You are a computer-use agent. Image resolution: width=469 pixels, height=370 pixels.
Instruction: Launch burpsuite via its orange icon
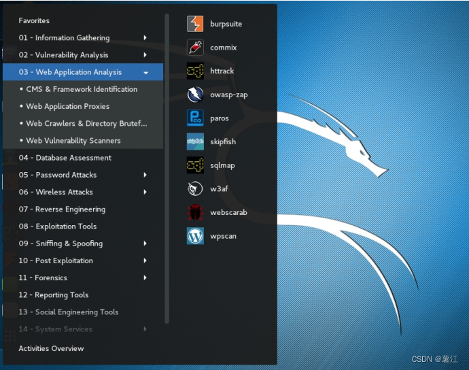click(x=195, y=24)
